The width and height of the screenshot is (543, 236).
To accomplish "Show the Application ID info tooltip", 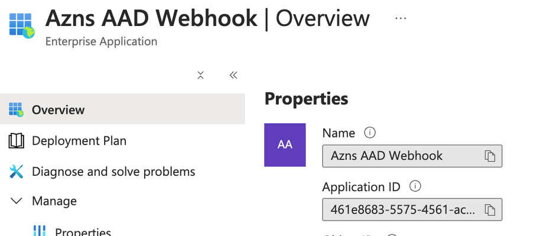I will pyautogui.click(x=415, y=186).
